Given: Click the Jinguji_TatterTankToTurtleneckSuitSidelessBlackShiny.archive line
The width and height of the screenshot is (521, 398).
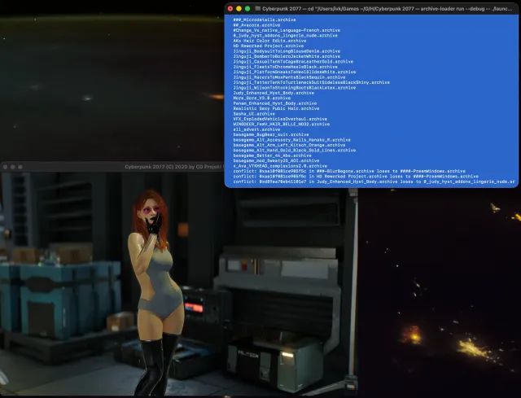Looking at the screenshot, I should [x=311, y=82].
